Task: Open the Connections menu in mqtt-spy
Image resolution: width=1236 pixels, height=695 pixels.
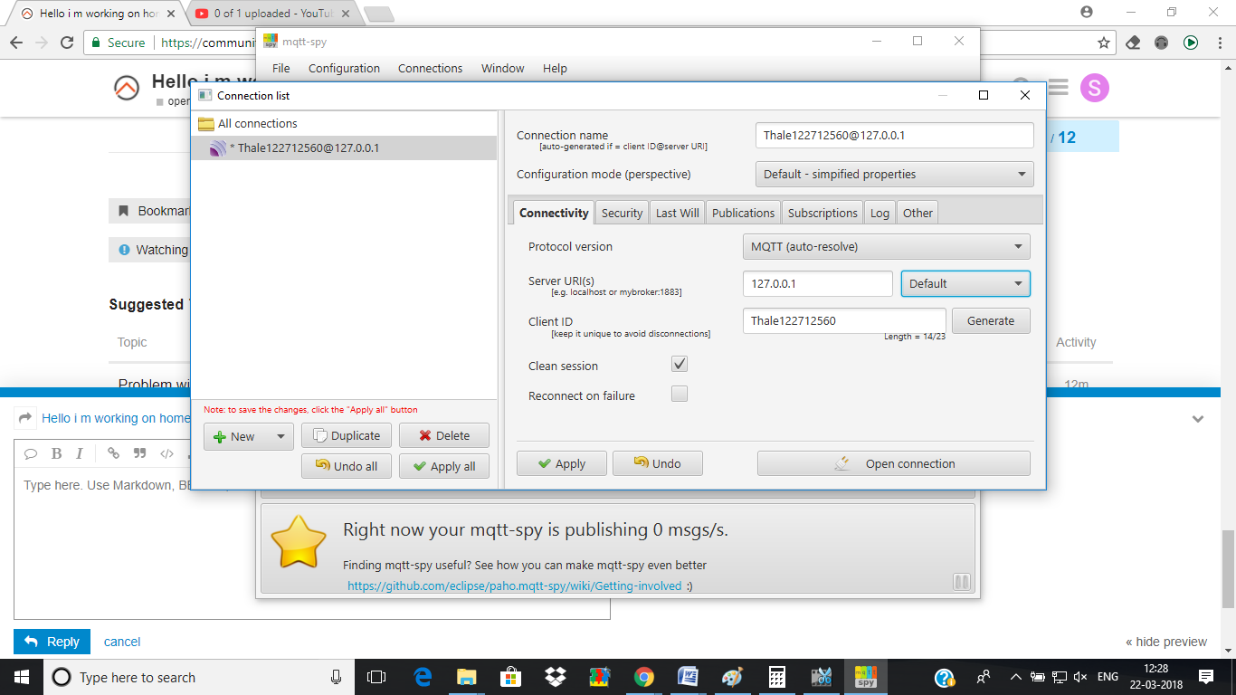Action: tap(430, 68)
